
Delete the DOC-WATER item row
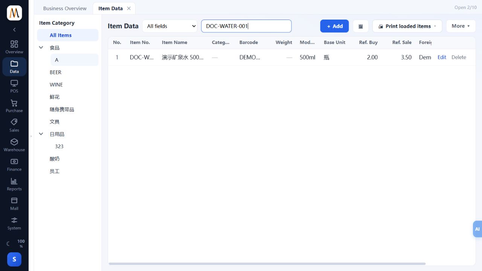pos(459,57)
